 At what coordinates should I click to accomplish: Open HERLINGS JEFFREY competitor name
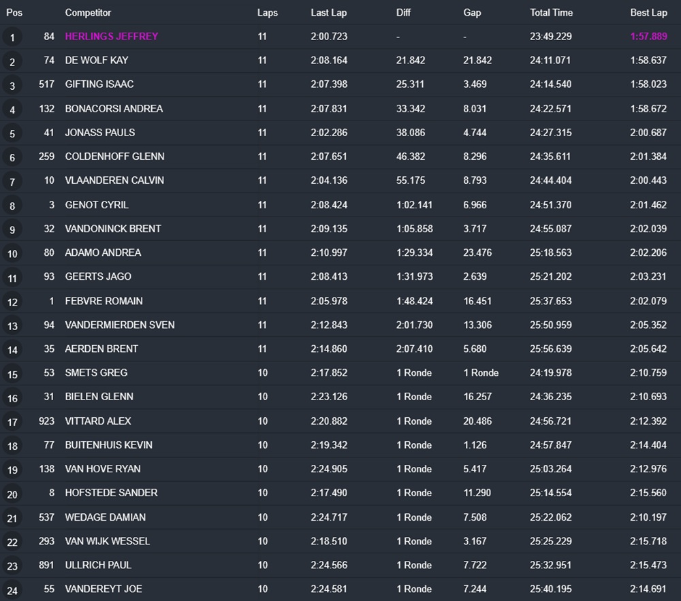point(112,37)
